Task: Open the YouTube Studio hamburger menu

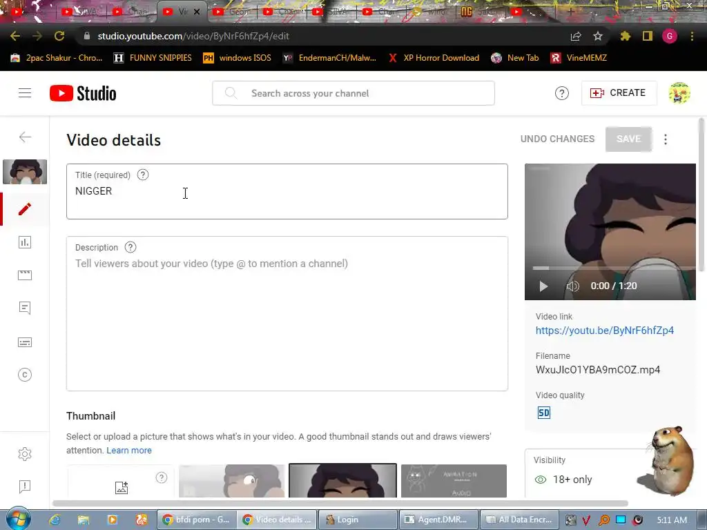Action: tap(25, 93)
